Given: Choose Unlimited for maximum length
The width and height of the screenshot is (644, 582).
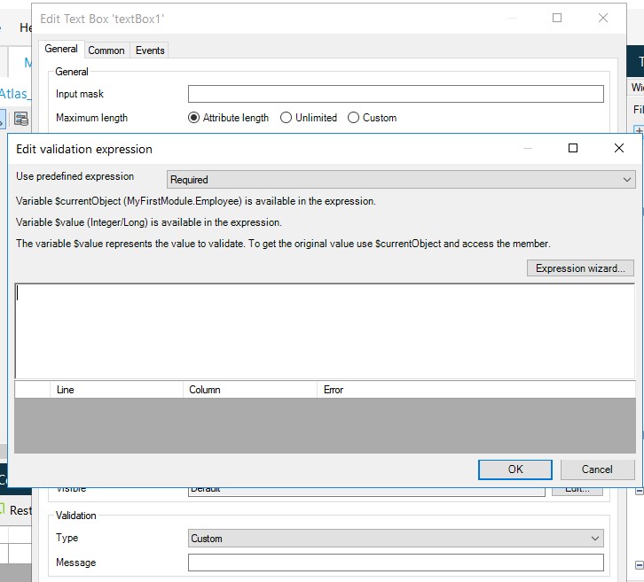Looking at the screenshot, I should point(287,118).
